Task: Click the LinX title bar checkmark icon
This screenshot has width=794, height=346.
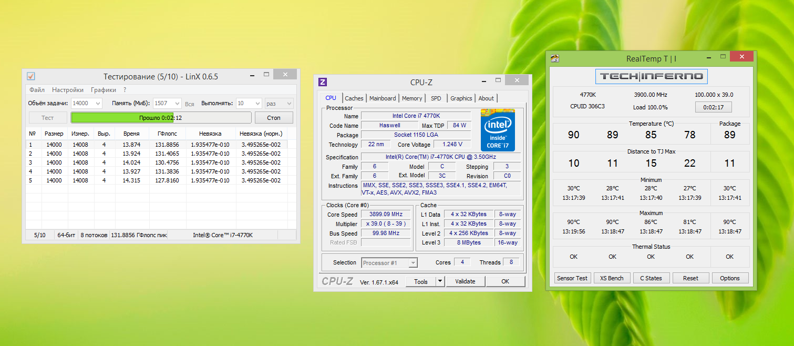Action: coord(31,76)
